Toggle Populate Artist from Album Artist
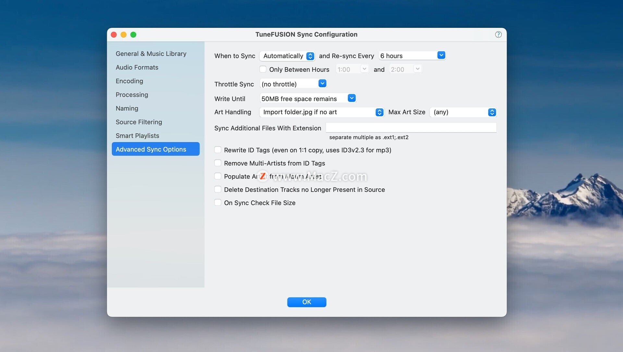This screenshot has height=352, width=623. point(218,176)
